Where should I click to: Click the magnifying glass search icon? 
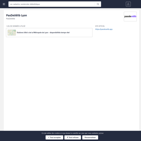point(98,4)
